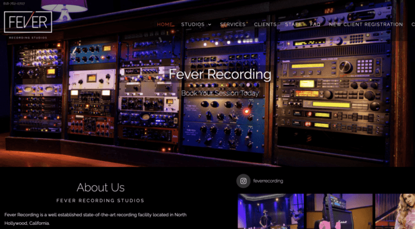Open Instagram thumbnail of guitarist on stage
415x229 pixels.
271,211
